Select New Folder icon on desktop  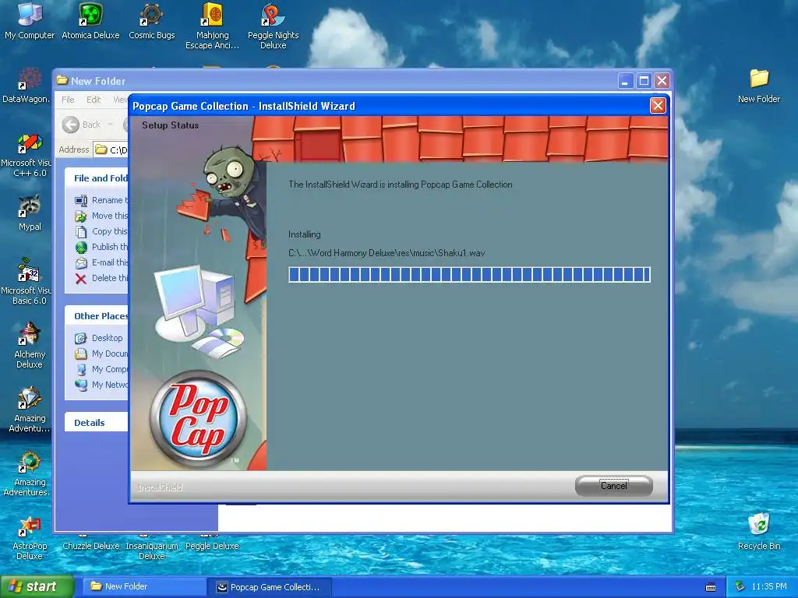coord(759,86)
